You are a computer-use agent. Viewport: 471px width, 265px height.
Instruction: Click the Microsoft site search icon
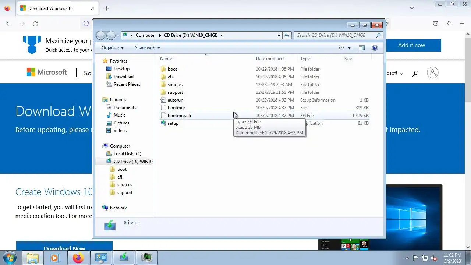[415, 73]
